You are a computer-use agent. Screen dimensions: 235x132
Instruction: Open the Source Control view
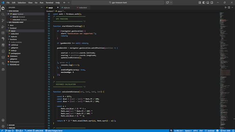click(x=3, y=20)
